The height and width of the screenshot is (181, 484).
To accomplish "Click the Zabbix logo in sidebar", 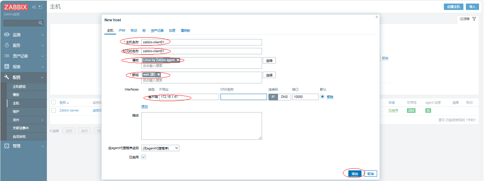I will 15,7.
